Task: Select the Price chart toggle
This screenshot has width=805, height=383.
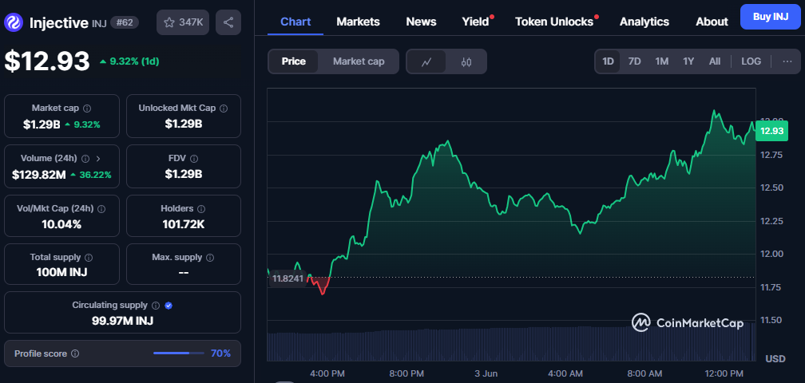Action: pyautogui.click(x=294, y=61)
